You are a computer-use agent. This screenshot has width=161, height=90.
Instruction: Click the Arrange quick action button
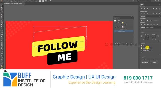point(154,62)
